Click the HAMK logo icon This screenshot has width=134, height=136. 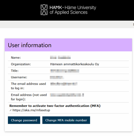pyautogui.click(x=44, y=10)
